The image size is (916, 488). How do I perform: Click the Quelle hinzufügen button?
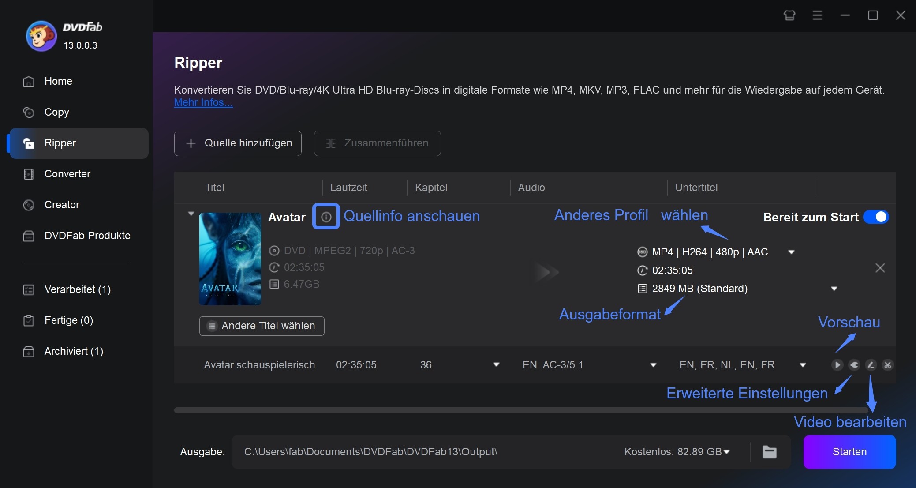click(x=237, y=143)
